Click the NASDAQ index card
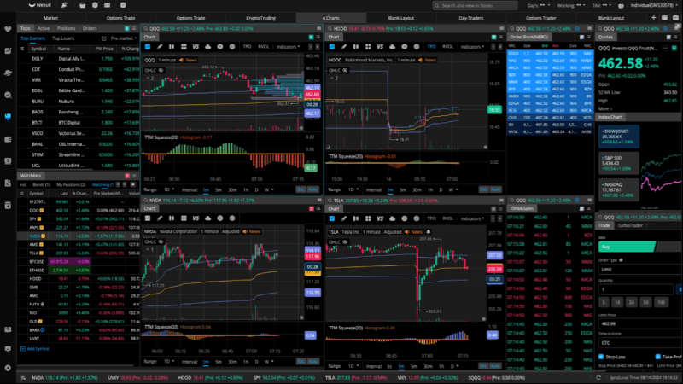Screen dimensions: 683x384 618,189
